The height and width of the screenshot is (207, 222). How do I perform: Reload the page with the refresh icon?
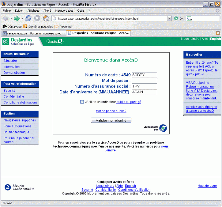29,18
